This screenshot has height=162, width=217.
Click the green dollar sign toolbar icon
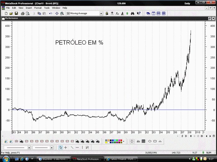[127, 14]
